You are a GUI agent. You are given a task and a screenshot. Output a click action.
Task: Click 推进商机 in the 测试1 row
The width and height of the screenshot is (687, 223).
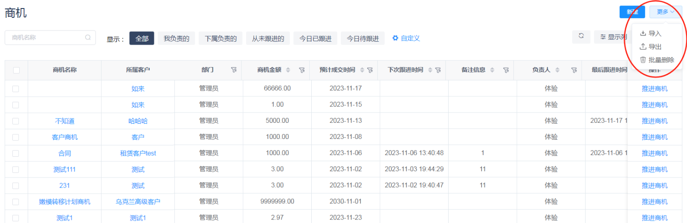tap(655, 218)
